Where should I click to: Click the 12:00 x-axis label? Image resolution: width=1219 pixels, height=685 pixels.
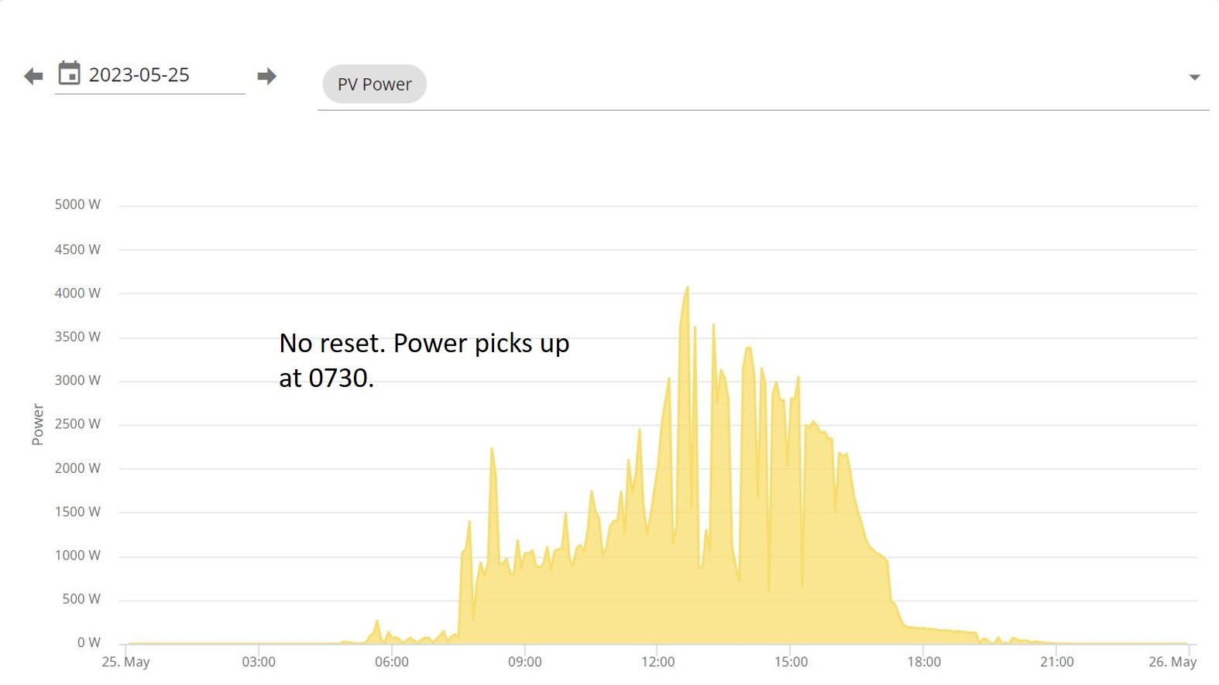click(658, 662)
